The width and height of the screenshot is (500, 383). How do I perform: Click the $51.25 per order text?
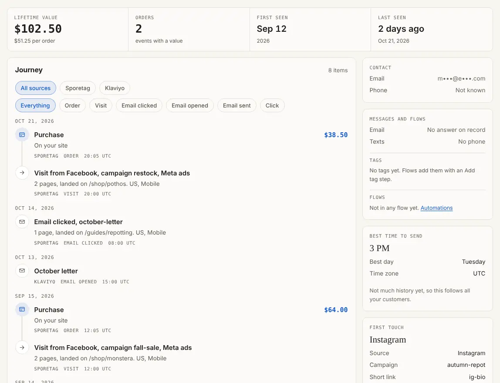[x=34, y=41]
